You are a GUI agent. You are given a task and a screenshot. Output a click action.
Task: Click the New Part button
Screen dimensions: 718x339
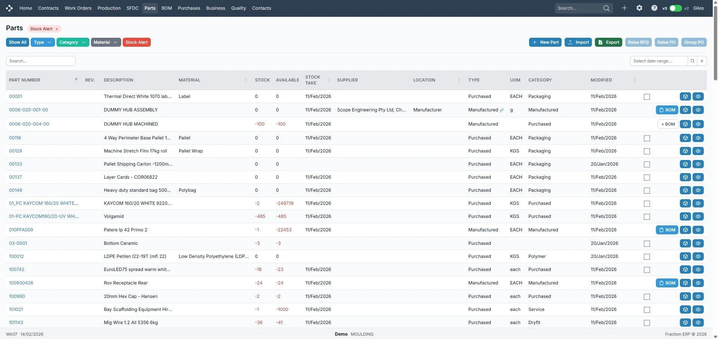tap(545, 42)
